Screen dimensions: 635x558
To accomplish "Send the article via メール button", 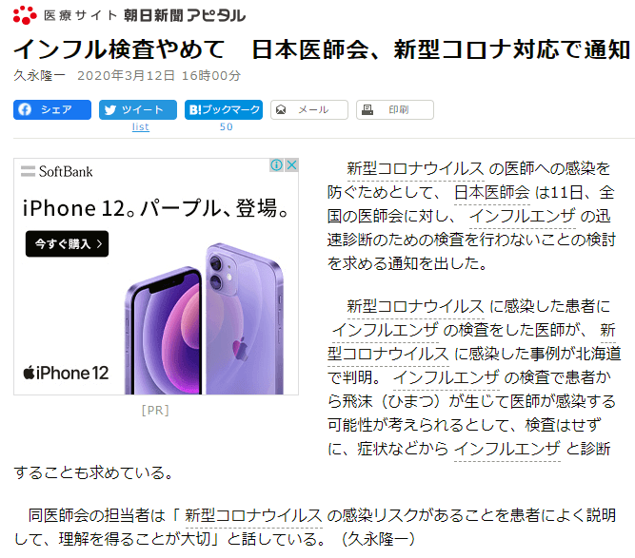I will point(309,109).
